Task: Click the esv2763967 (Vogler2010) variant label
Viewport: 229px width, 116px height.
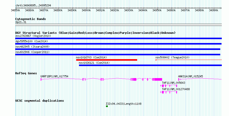Action: click(33, 36)
